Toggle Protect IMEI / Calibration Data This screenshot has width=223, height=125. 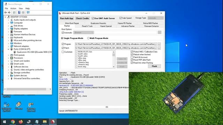(132, 52)
